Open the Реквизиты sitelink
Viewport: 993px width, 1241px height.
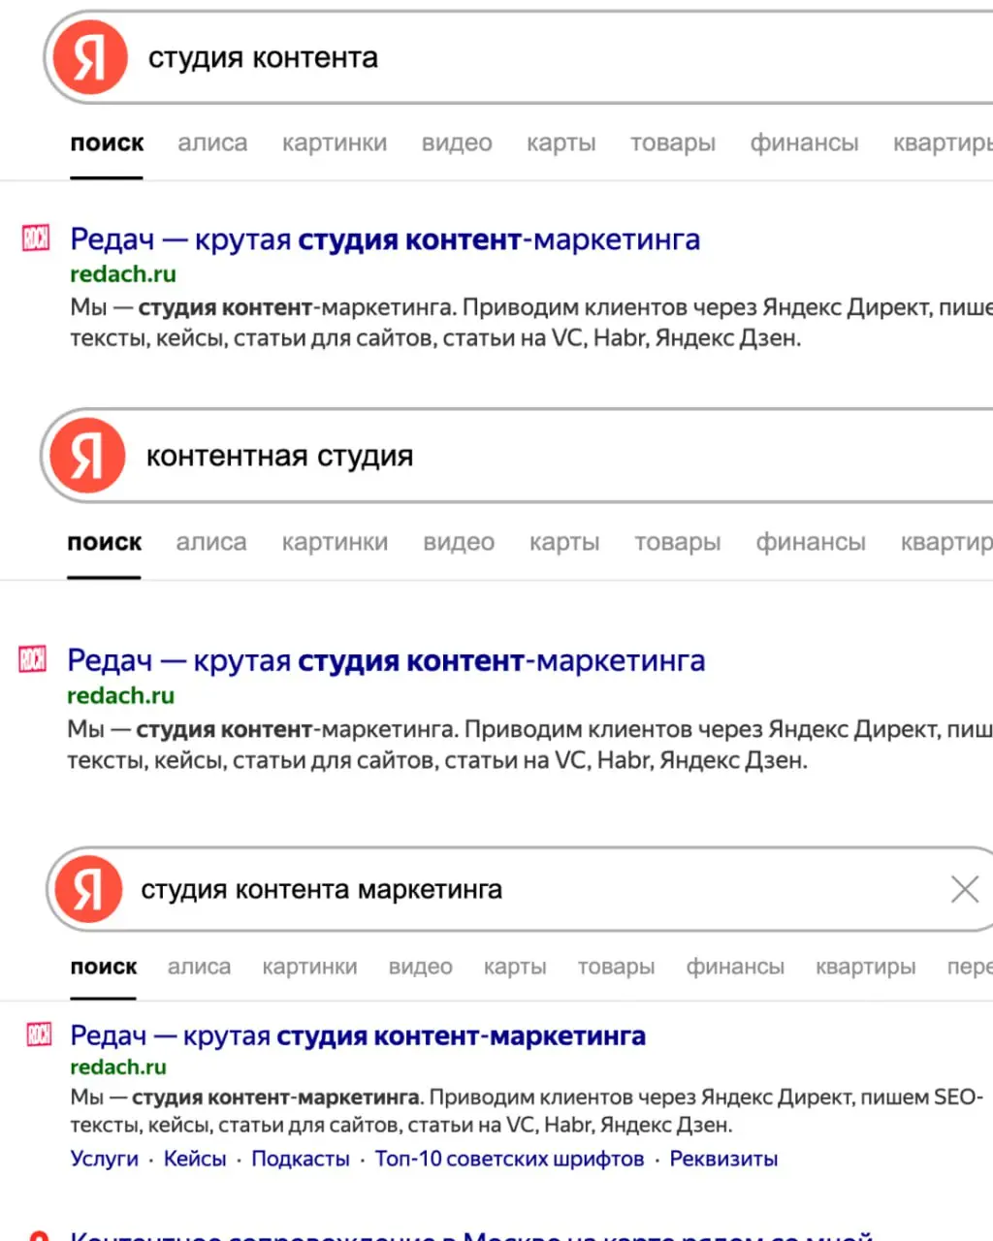click(724, 1159)
